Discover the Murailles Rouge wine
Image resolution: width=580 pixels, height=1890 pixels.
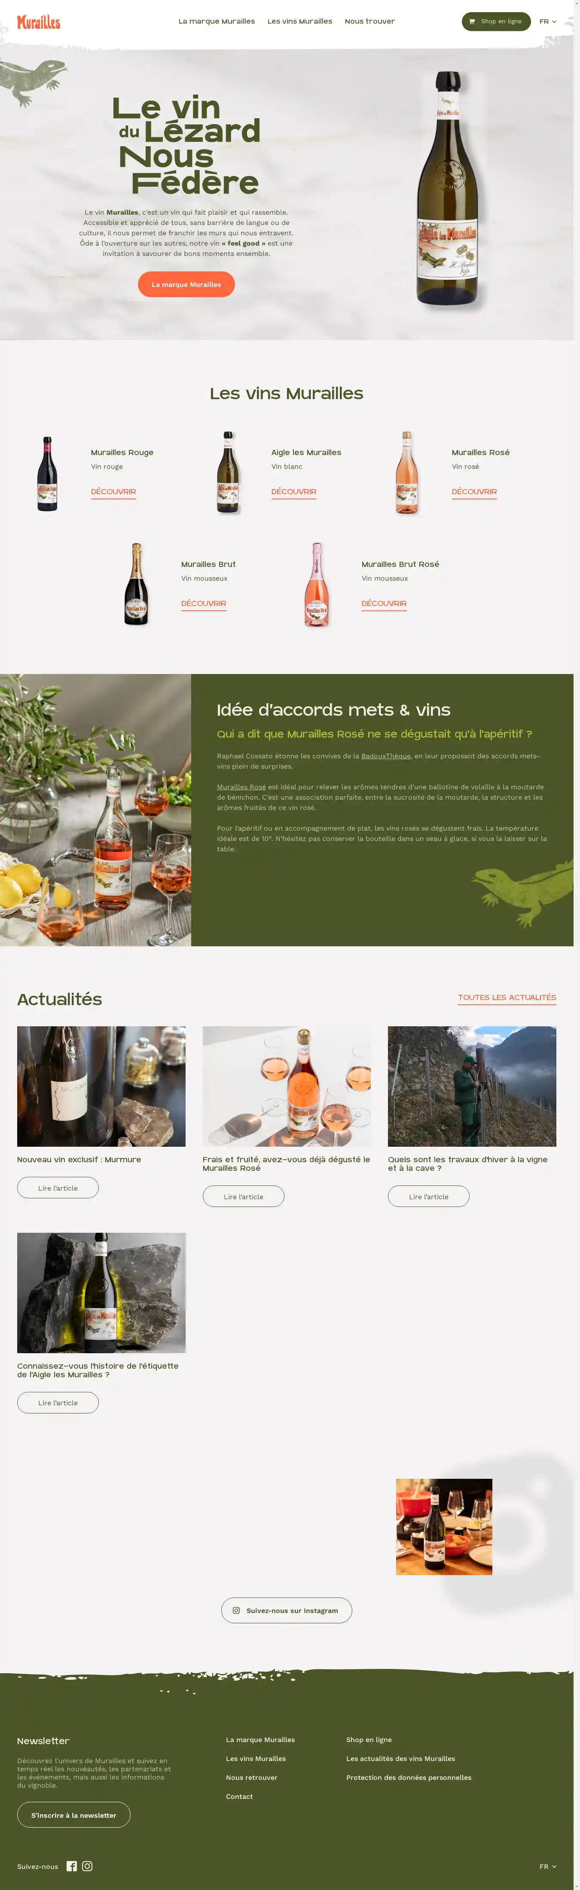(x=113, y=492)
